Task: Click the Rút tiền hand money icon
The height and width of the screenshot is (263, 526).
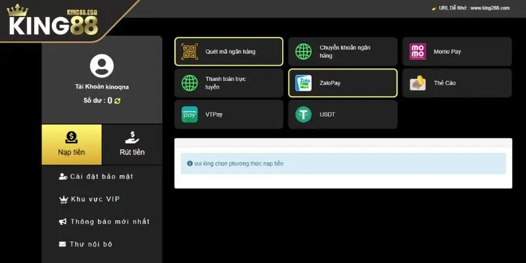Action: coord(132,137)
